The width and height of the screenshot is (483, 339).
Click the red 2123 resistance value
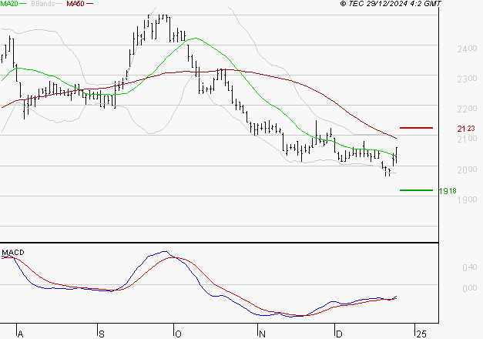pos(466,129)
